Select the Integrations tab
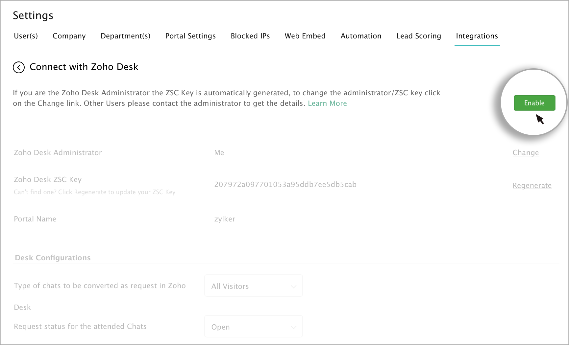The width and height of the screenshot is (569, 345). 477,36
